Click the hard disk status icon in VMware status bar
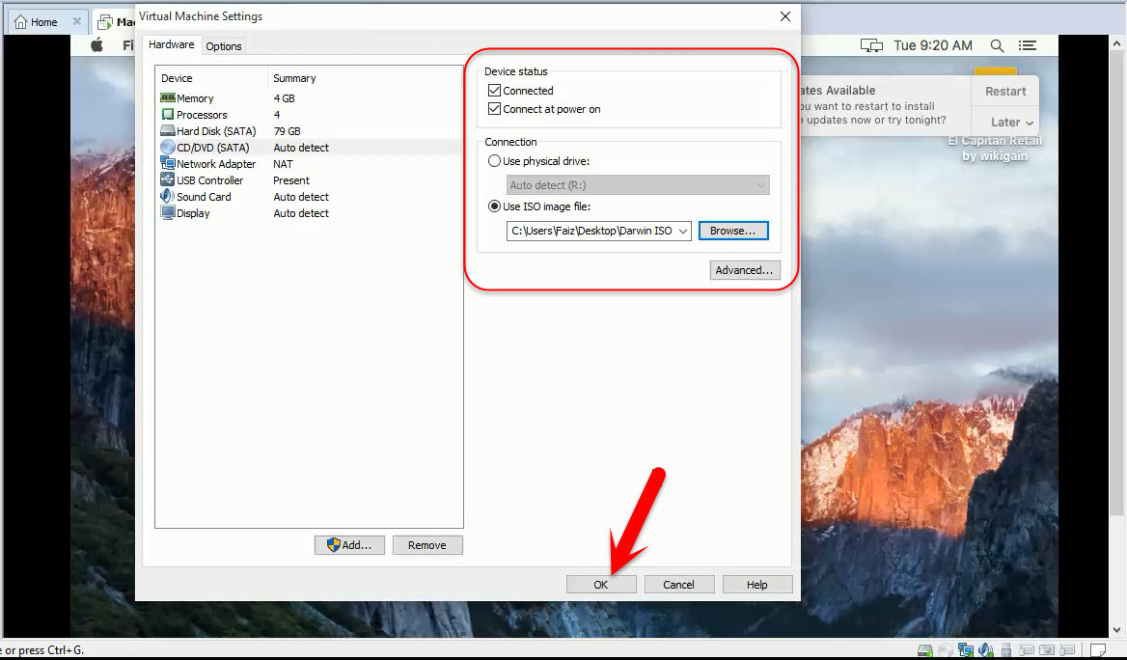This screenshot has height=660, width=1127. (924, 649)
